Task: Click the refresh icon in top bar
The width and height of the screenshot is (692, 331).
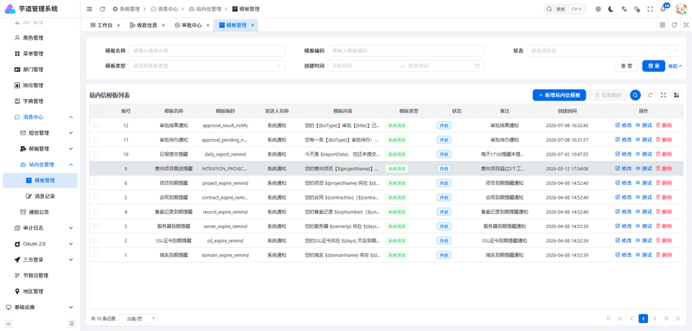Action: pos(102,9)
